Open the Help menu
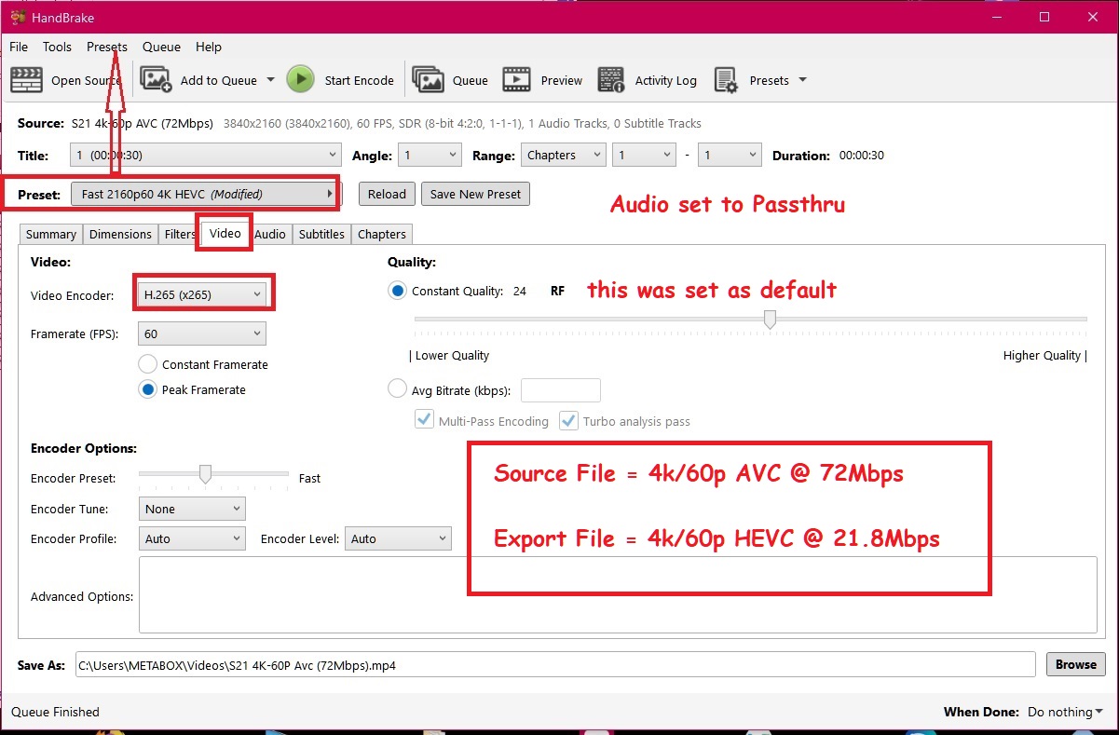This screenshot has width=1119, height=735. coord(209,47)
